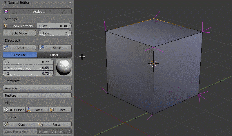This screenshot has height=136, width=232.
Task: Click Copy From Mesh button
Action: [20, 132]
